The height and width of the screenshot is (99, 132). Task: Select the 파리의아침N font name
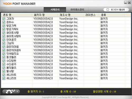13,50
